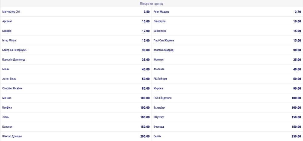Bet on Інтер Мілан at 15.00

click(x=76, y=41)
